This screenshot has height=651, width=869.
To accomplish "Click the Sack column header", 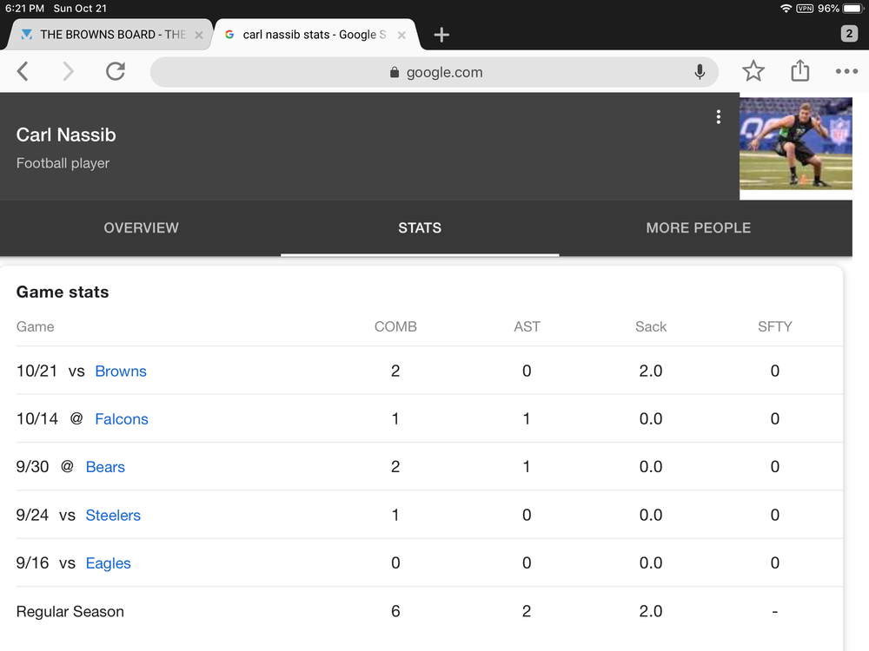I will [x=651, y=326].
